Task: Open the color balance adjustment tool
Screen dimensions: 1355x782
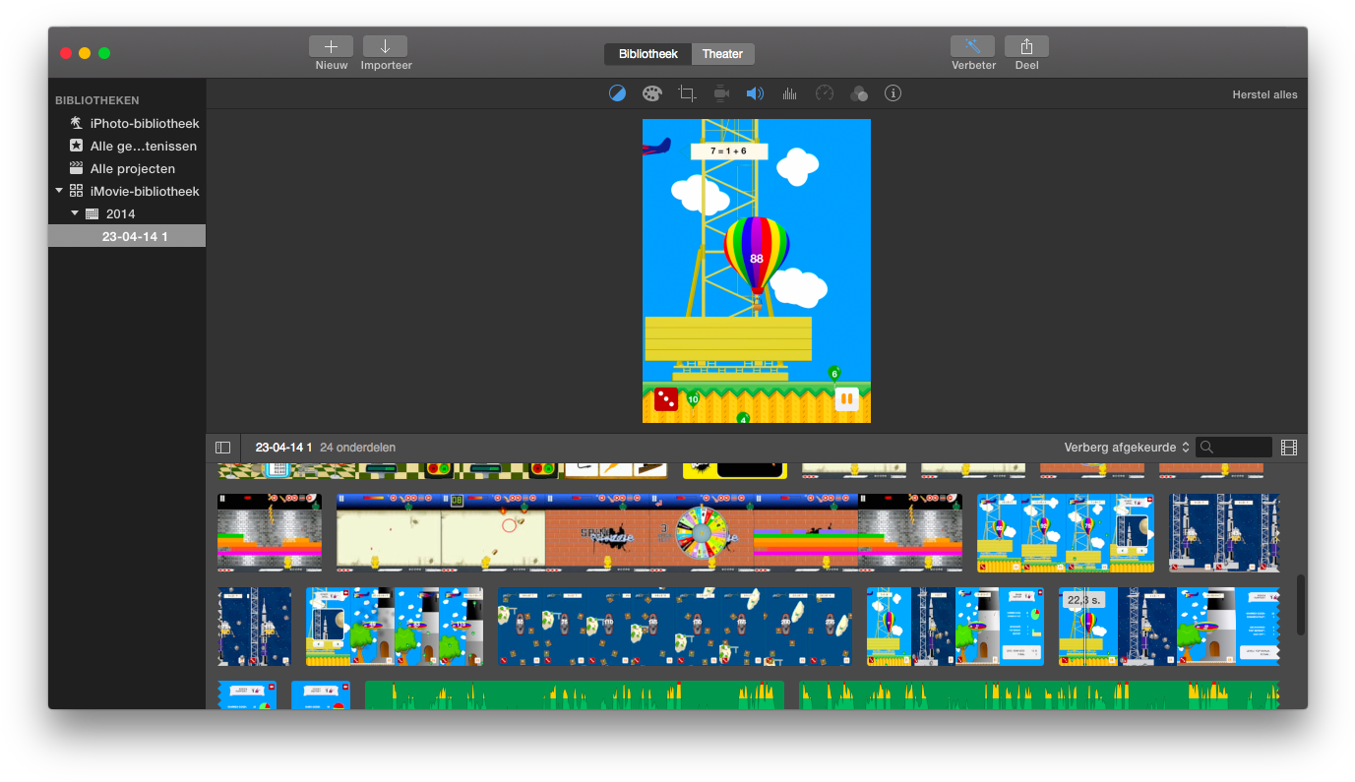Action: (x=617, y=93)
